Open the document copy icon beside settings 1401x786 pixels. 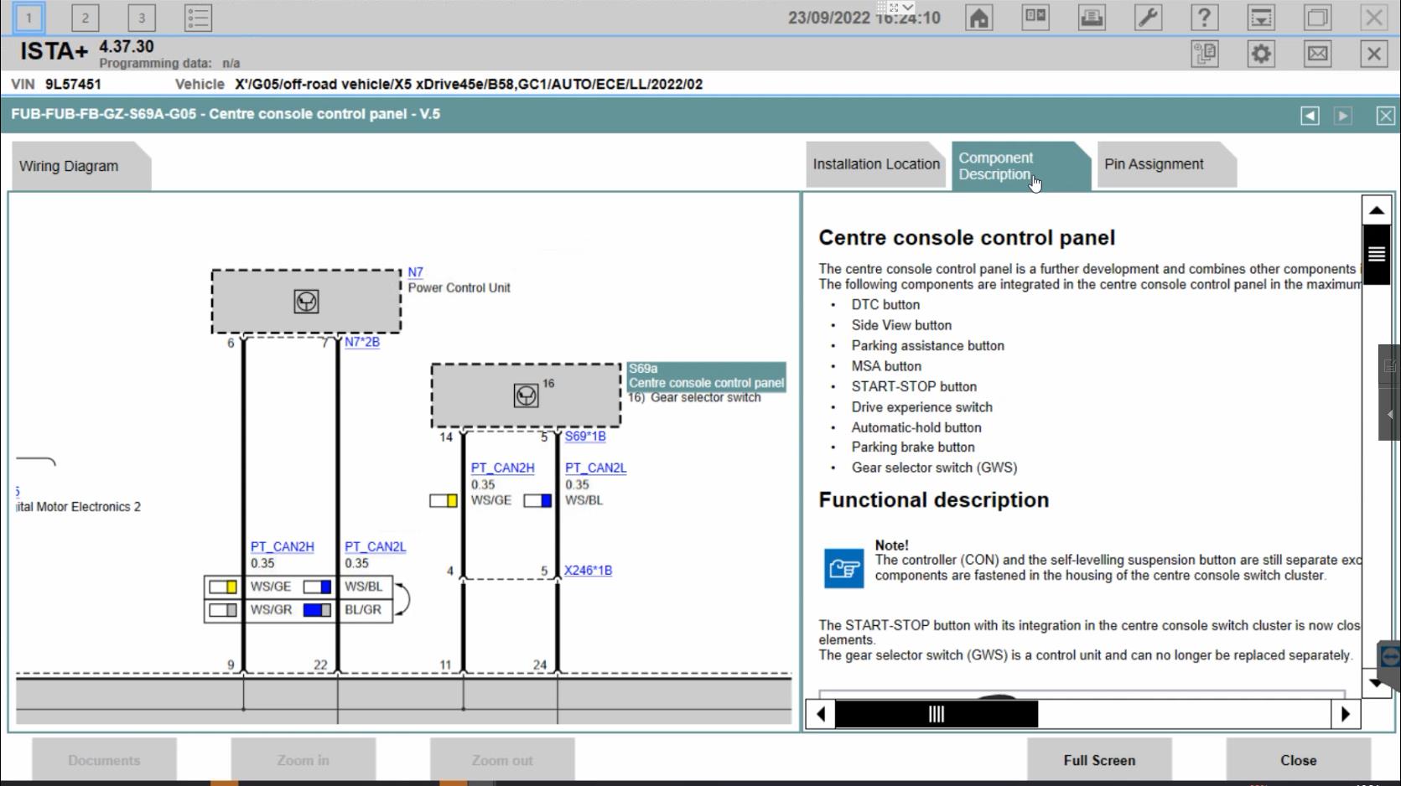[x=1205, y=54]
